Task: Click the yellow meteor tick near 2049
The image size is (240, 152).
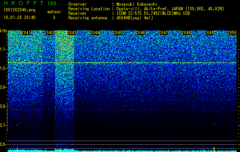Action: [x=214, y=149]
